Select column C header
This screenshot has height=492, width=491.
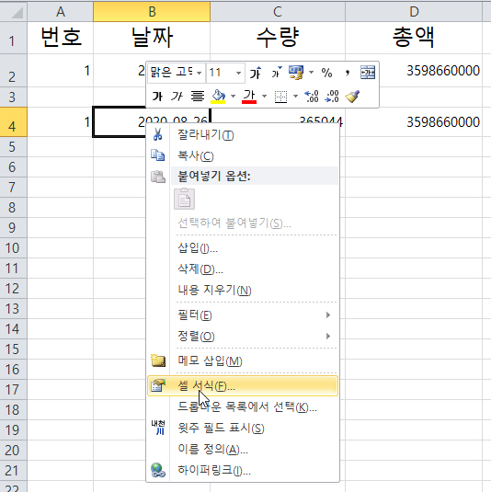point(278,12)
